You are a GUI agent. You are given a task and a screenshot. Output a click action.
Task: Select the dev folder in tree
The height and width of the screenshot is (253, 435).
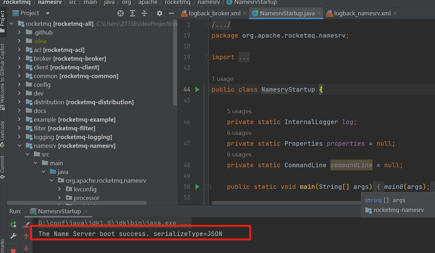click(x=38, y=93)
